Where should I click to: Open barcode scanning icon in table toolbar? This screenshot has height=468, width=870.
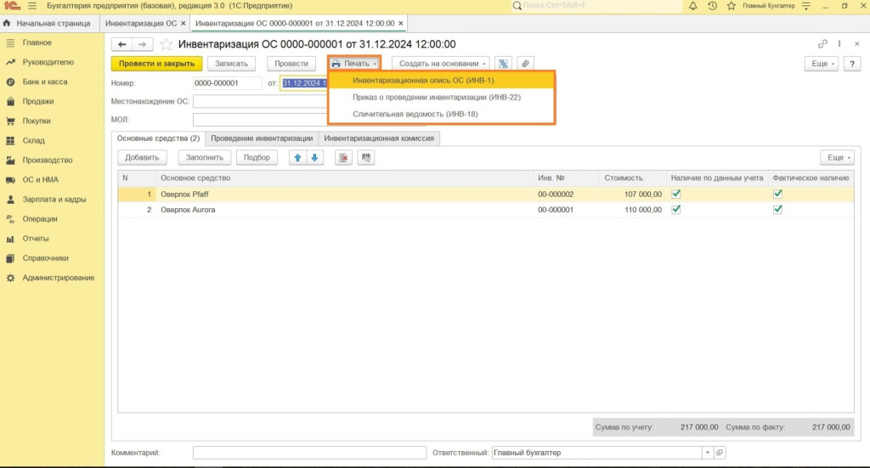click(365, 157)
